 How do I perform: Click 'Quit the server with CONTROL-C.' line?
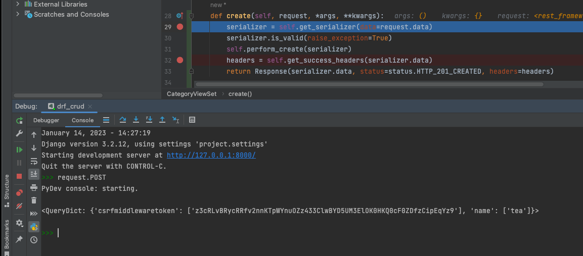click(104, 166)
